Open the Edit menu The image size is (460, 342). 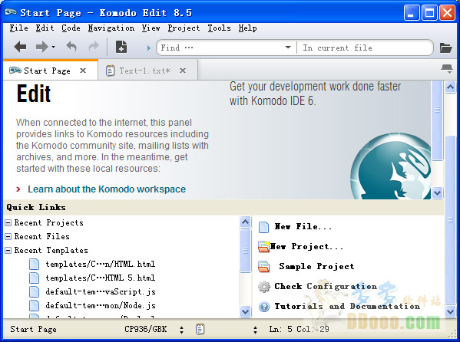(x=45, y=28)
